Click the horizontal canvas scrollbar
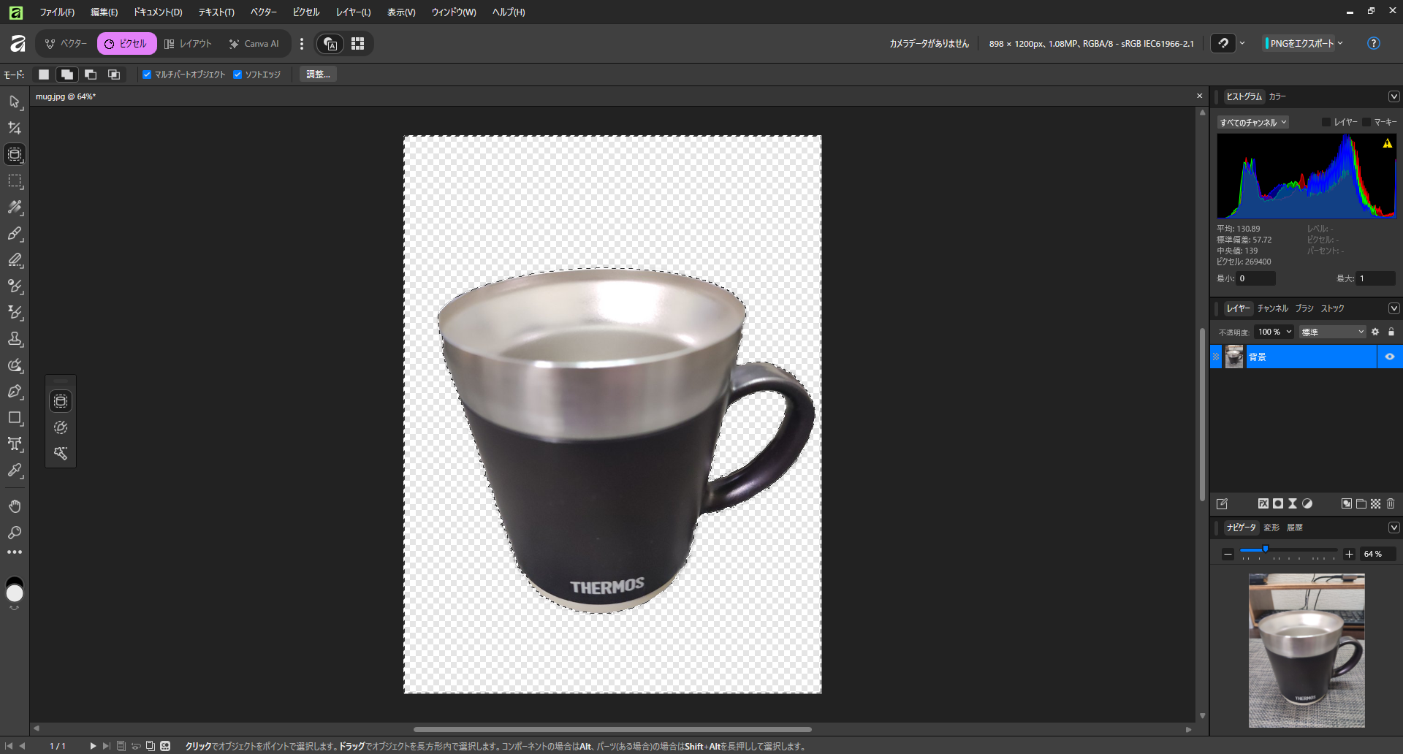Viewport: 1403px width, 754px height. coord(612,729)
